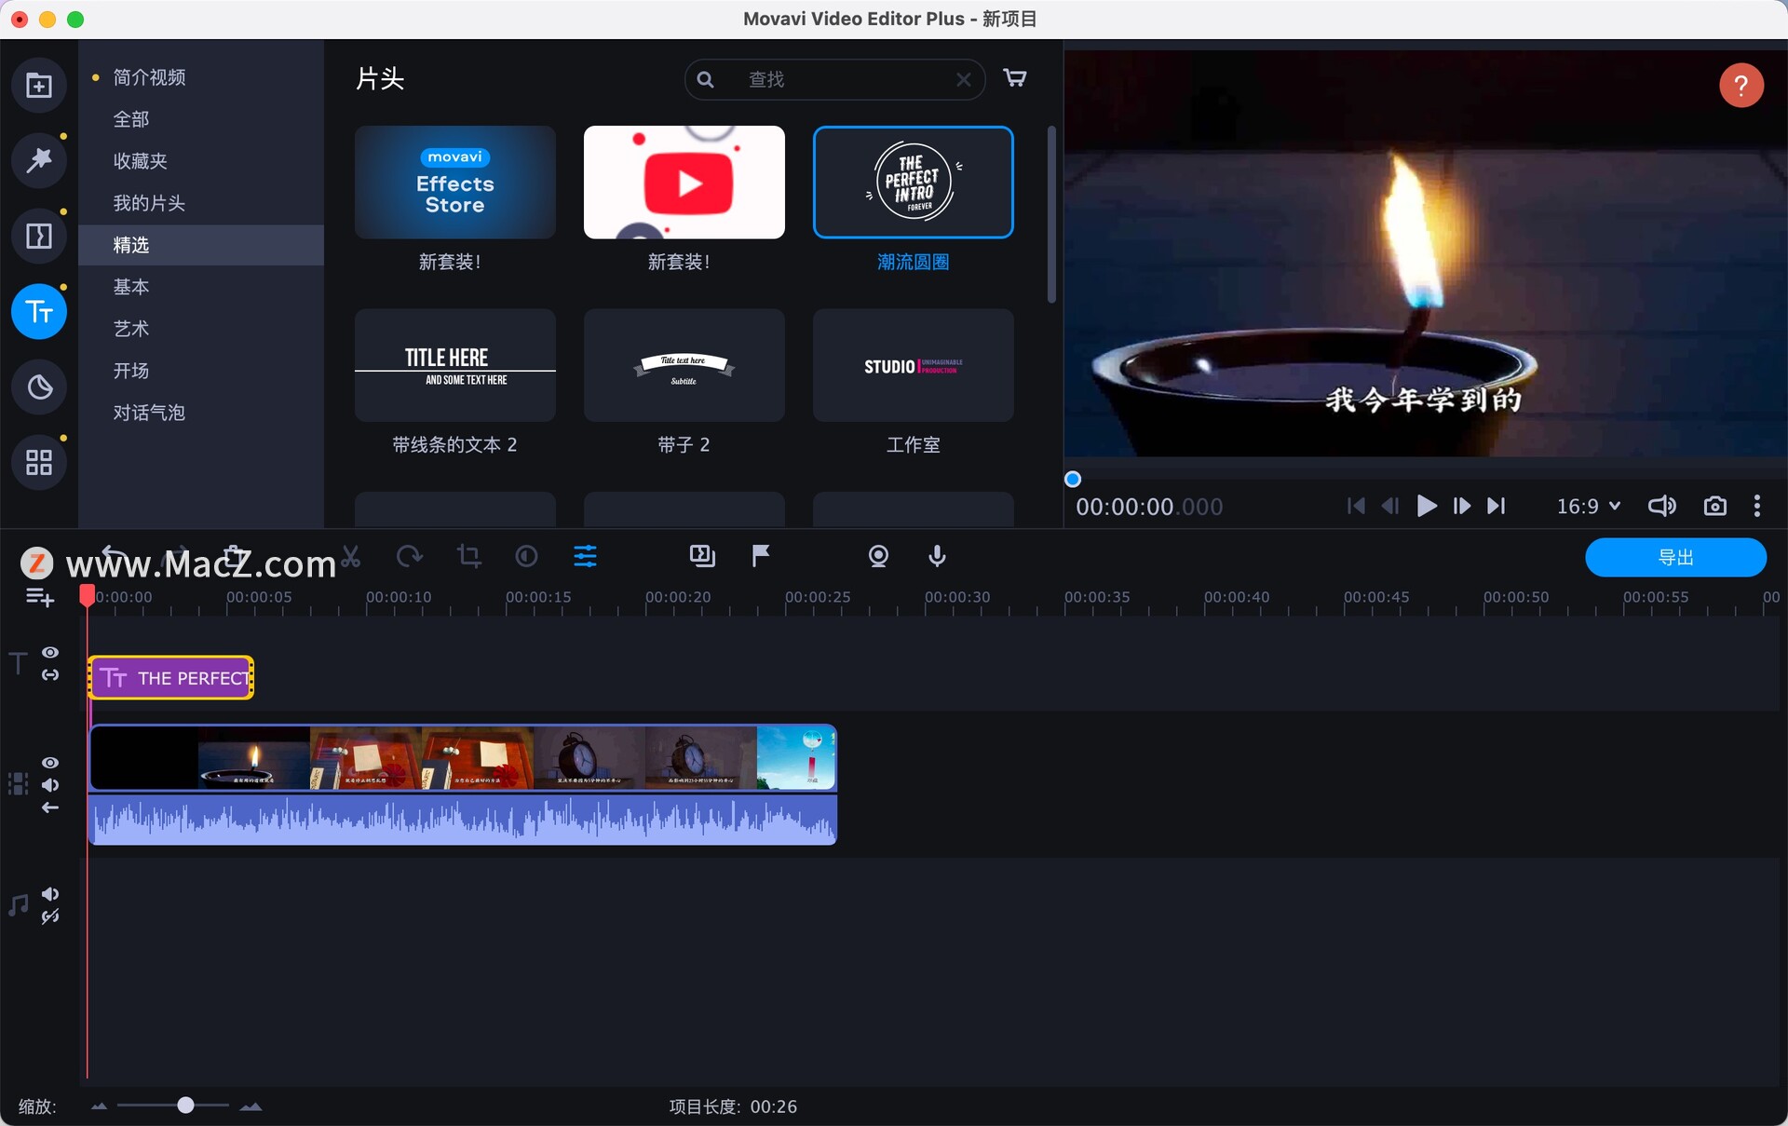Open the Import media sidebar icon
The width and height of the screenshot is (1788, 1126).
click(38, 86)
